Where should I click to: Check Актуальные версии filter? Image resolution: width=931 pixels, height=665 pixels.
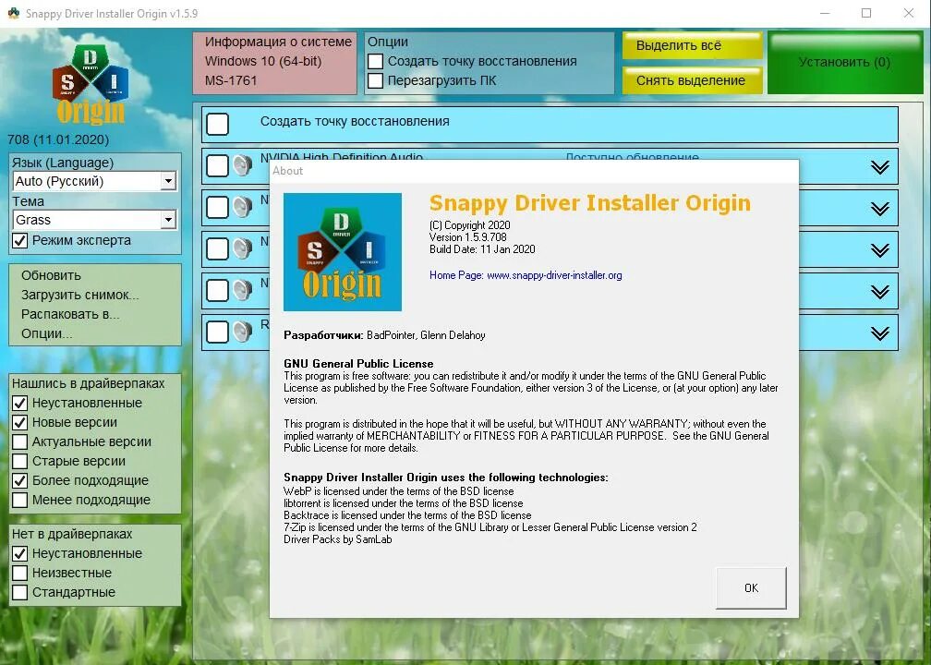(x=20, y=441)
